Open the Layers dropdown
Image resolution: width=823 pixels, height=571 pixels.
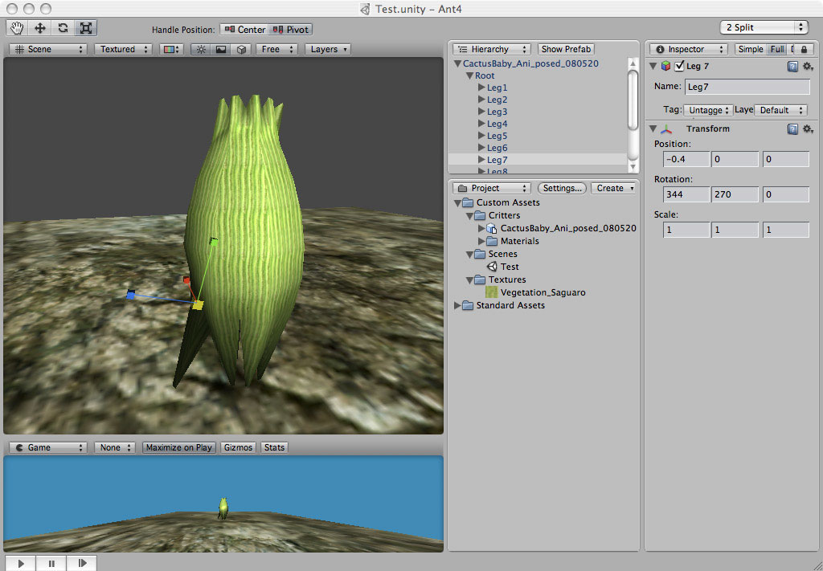328,49
